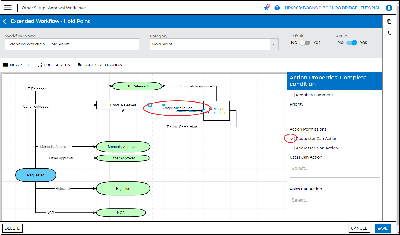
Task: Click the Page Orientation toolbar option
Action: point(100,65)
